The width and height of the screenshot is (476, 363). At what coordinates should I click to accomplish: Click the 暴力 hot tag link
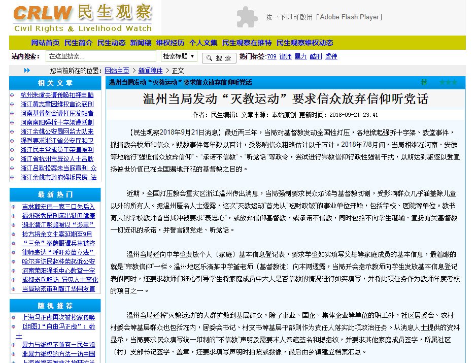pos(300,56)
